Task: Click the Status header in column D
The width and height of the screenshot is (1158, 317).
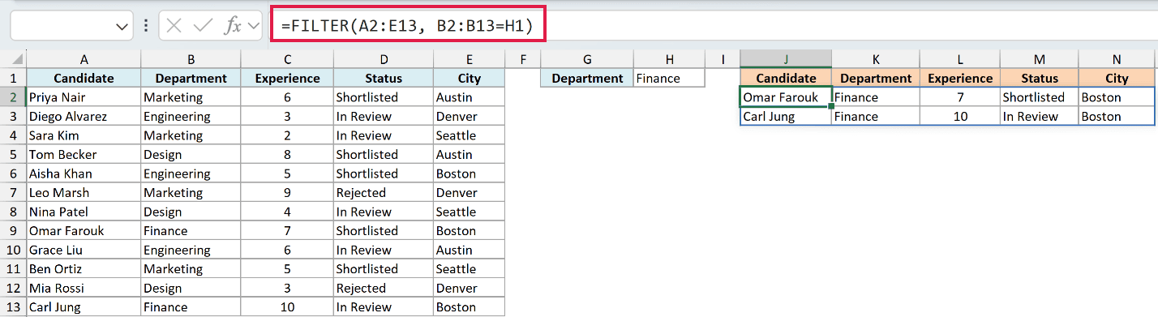Action: pyautogui.click(x=384, y=78)
